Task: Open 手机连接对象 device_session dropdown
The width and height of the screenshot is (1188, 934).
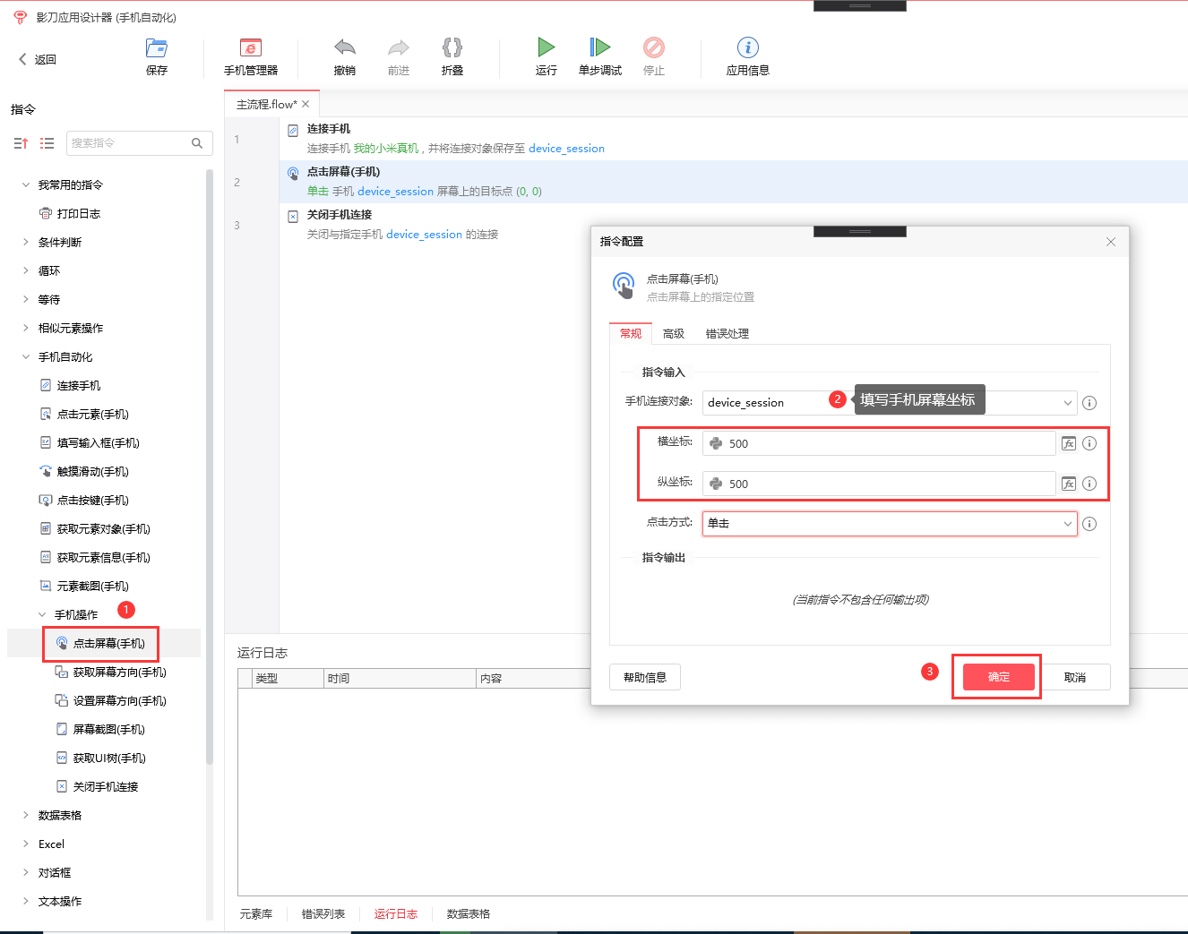Action: click(x=890, y=403)
